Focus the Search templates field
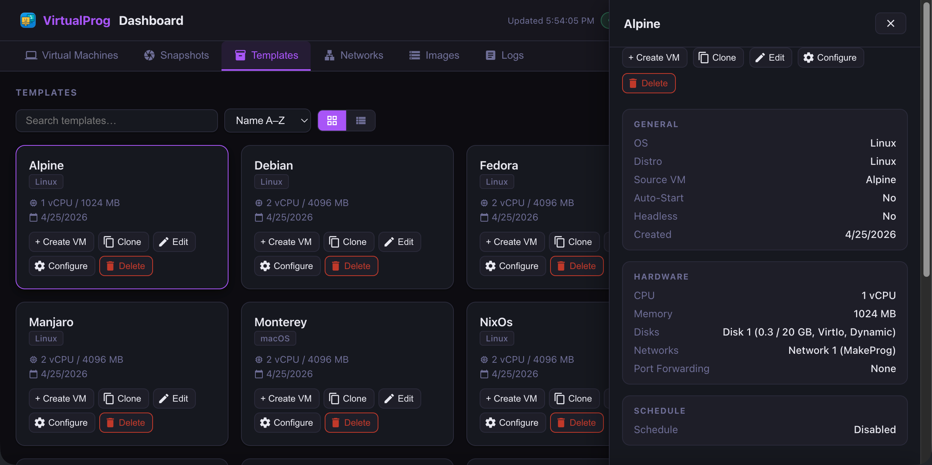The height and width of the screenshot is (465, 932). coord(117,121)
